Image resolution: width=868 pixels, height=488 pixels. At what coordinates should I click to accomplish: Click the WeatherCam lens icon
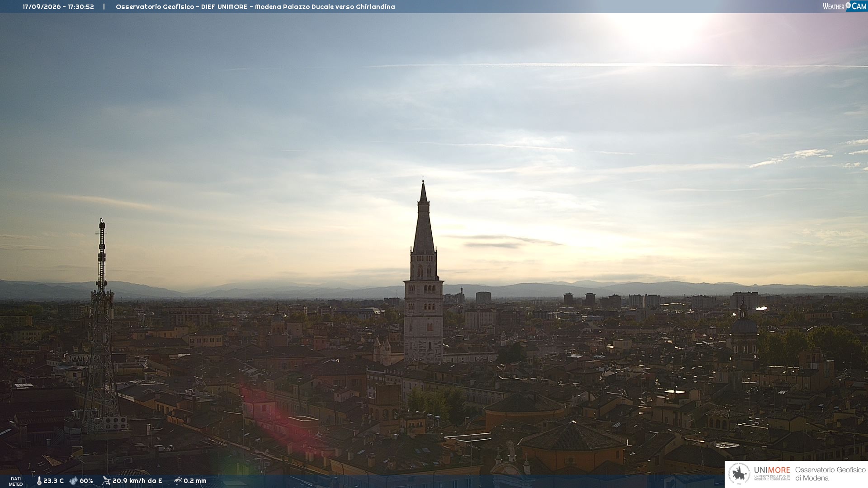click(x=848, y=5)
